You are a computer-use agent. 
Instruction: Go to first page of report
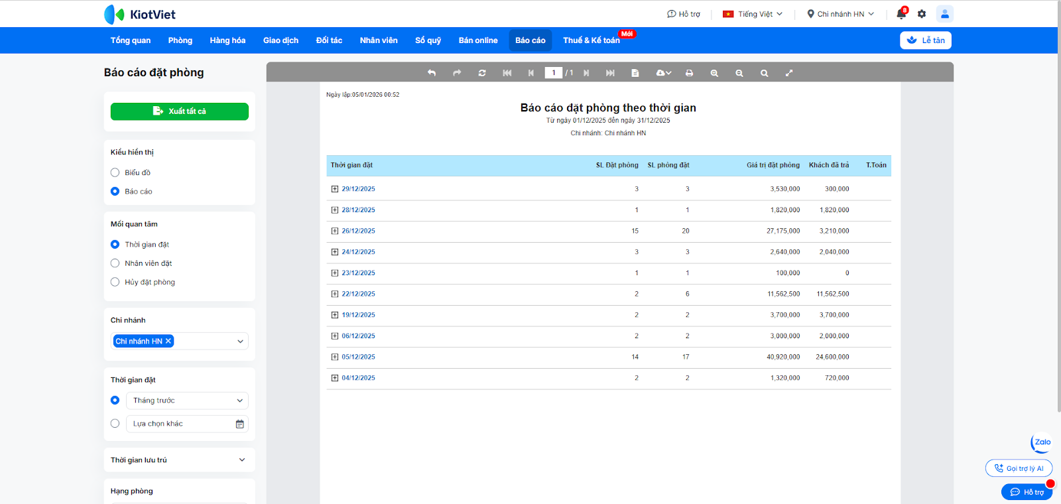[507, 73]
